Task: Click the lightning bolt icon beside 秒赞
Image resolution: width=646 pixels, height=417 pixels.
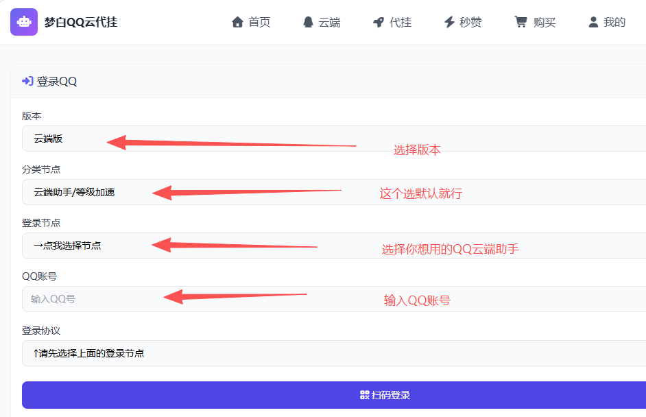Action: coord(449,22)
